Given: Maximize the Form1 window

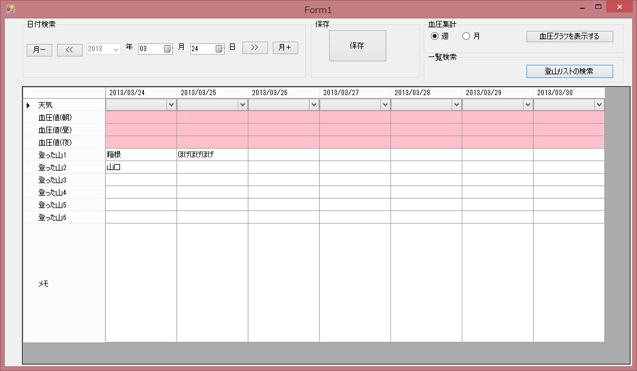Looking at the screenshot, I should tap(598, 7).
